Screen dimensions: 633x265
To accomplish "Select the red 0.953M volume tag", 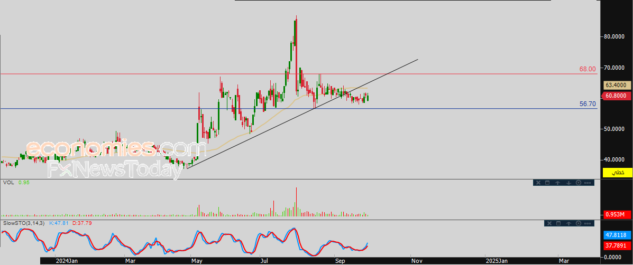I will click(x=618, y=214).
